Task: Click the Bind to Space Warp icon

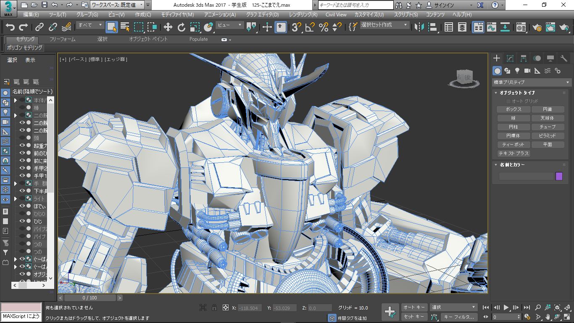Action: pyautogui.click(x=66, y=27)
